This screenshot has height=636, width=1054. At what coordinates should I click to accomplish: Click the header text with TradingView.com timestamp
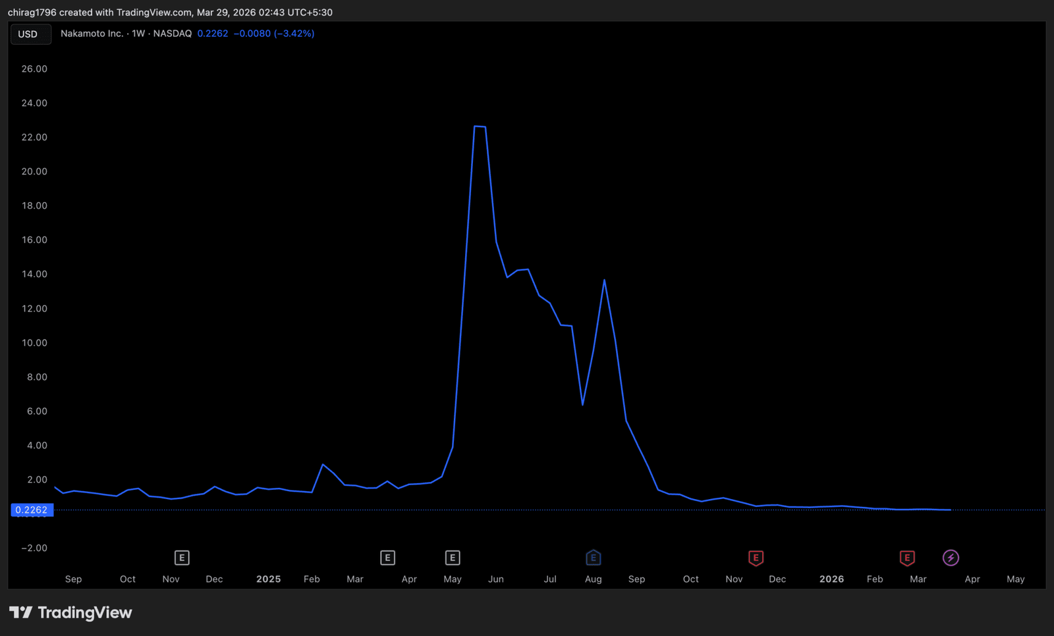[170, 13]
